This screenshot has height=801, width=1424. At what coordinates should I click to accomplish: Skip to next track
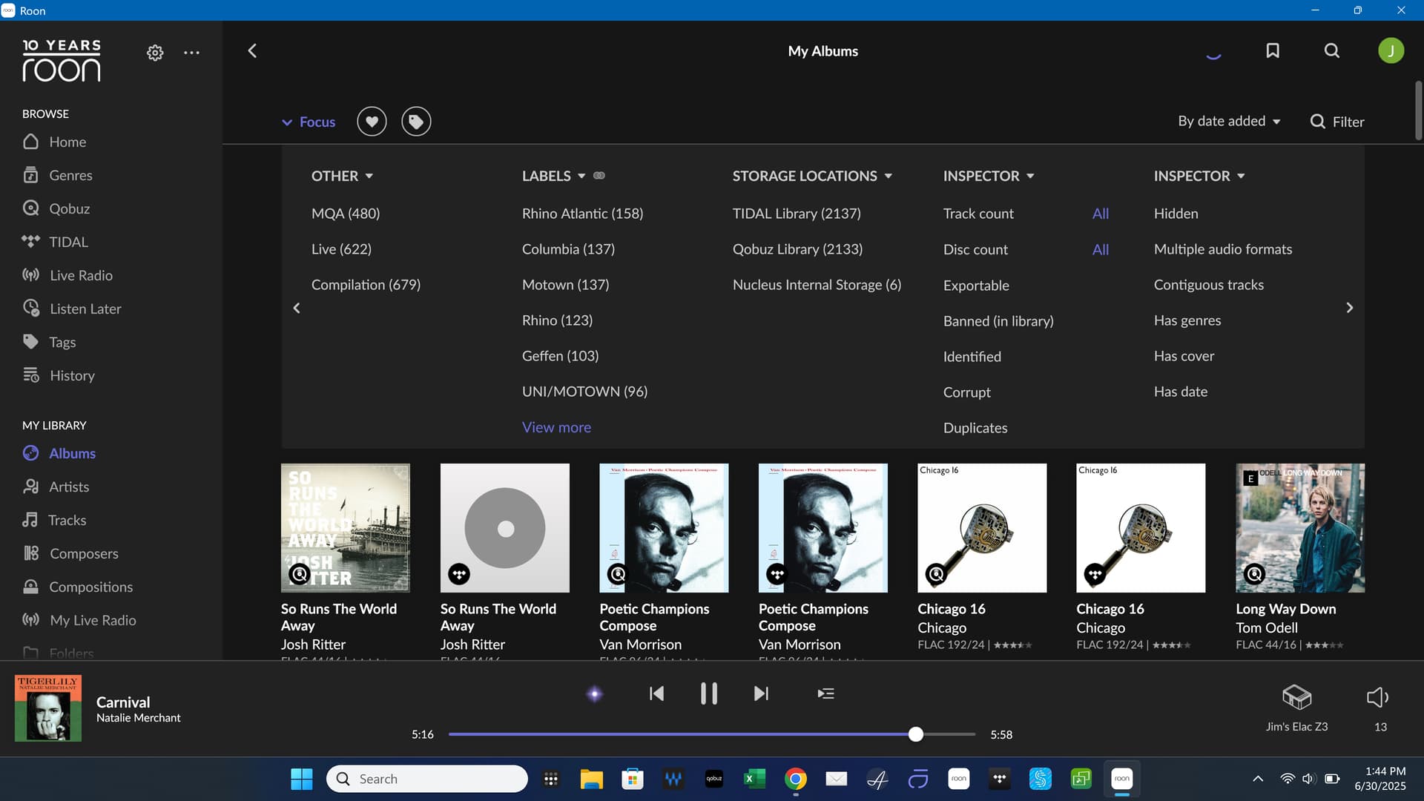click(x=761, y=693)
